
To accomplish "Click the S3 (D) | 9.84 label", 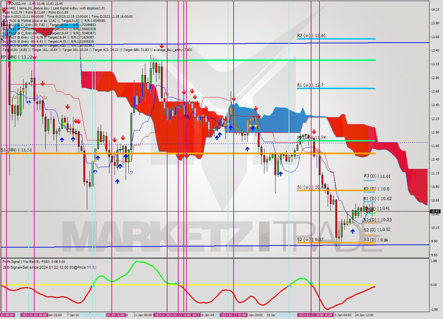I will tap(376, 240).
